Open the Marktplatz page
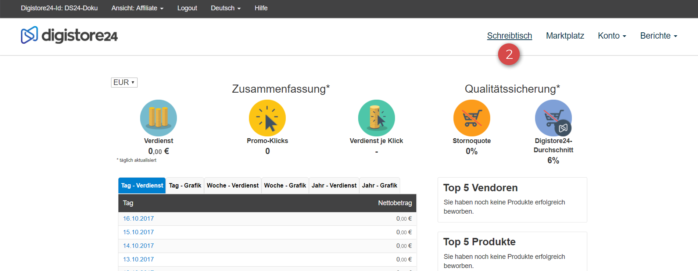This screenshot has width=698, height=271. point(565,36)
